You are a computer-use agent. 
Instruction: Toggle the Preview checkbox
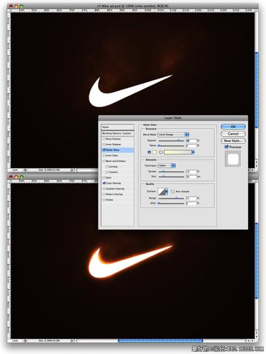[x=227, y=147]
